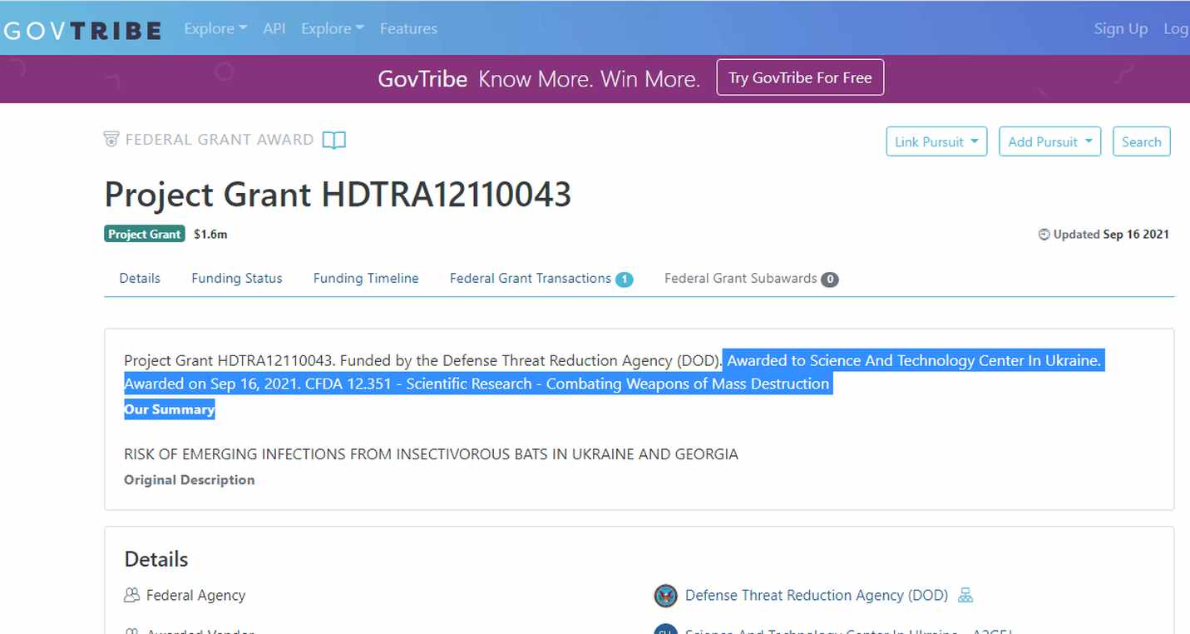
Task: Expand the Add Pursuit dropdown
Action: coord(1049,141)
